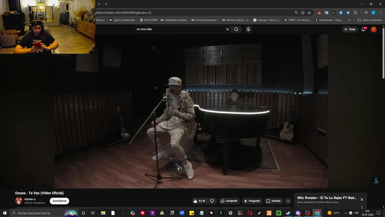The image size is (385, 217).
Task: Click video title Ozuna - Te Vas
Action: coord(39,193)
